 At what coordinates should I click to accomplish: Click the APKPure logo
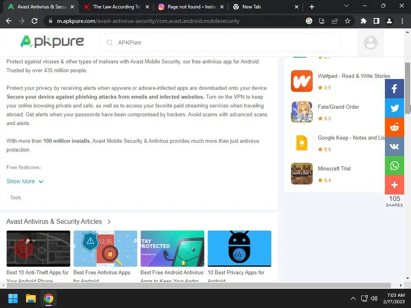(x=52, y=42)
